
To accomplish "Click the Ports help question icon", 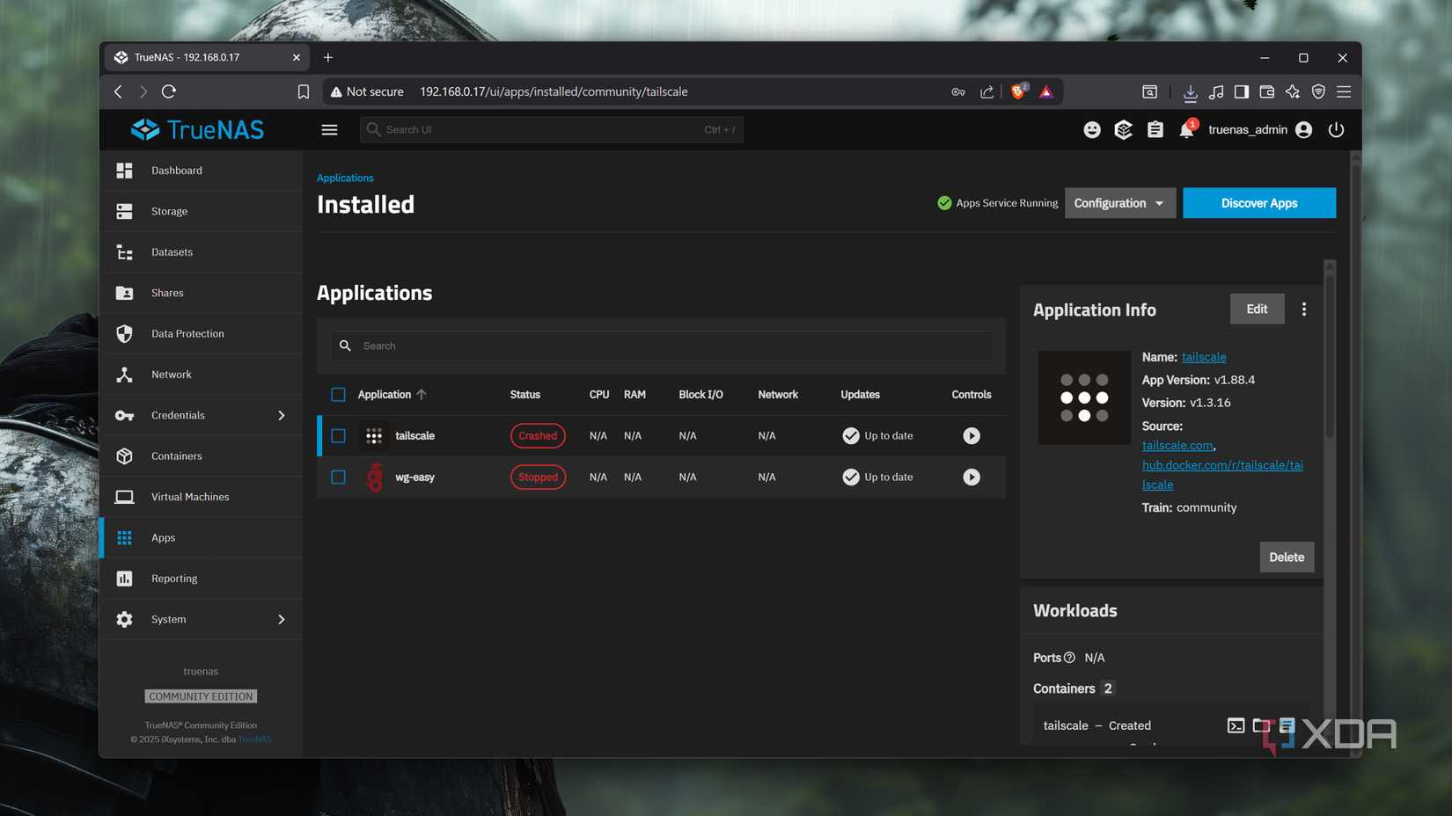I will [1069, 658].
